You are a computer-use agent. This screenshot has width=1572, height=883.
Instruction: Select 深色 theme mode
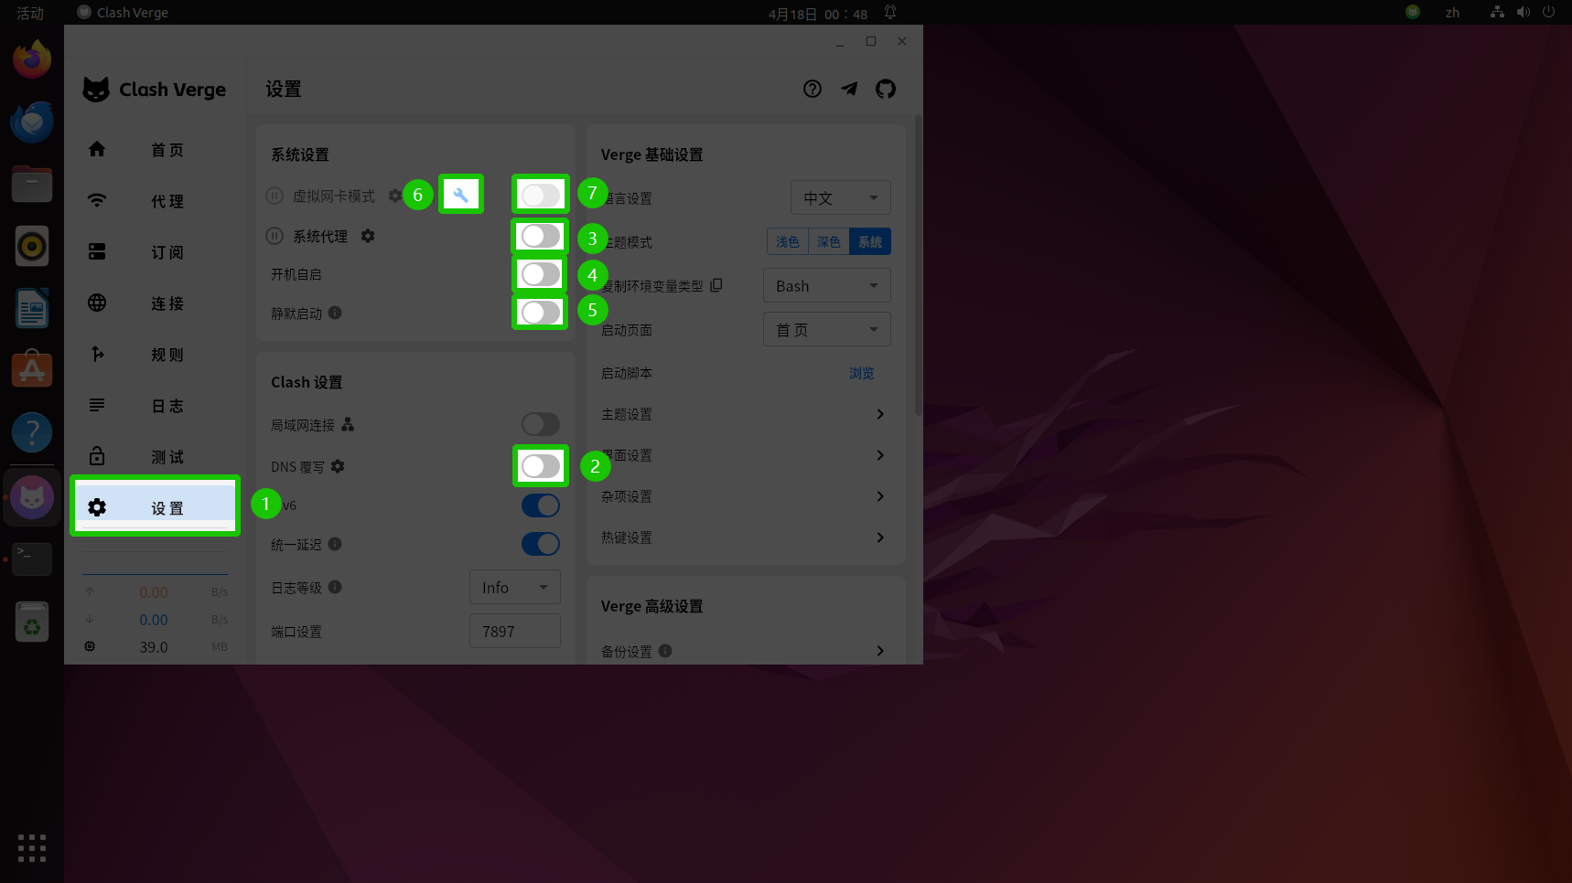pos(829,241)
